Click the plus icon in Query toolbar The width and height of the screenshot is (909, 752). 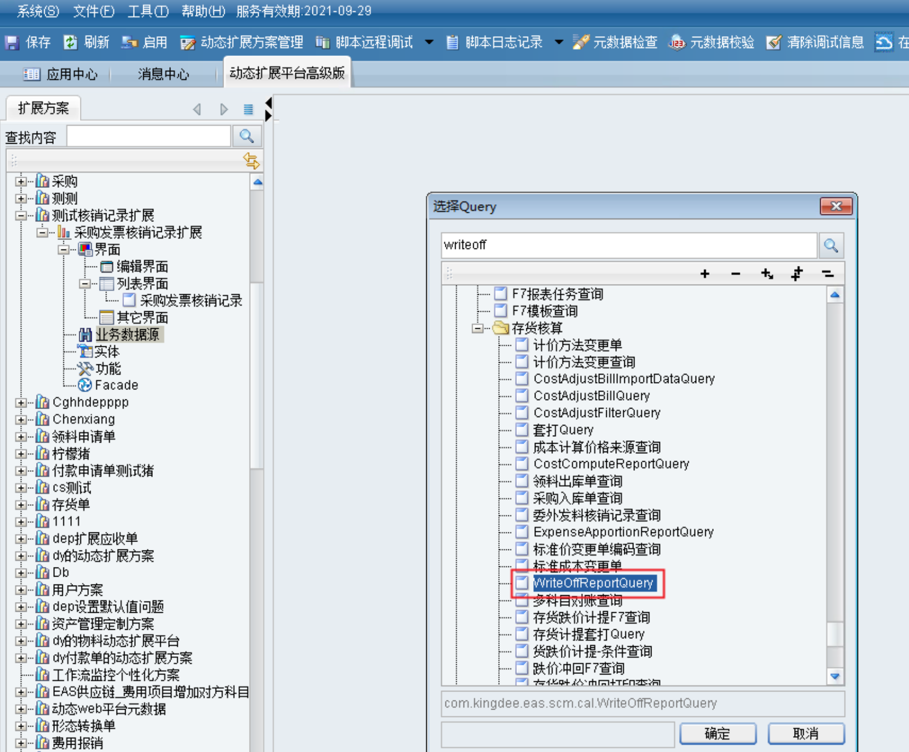705,274
